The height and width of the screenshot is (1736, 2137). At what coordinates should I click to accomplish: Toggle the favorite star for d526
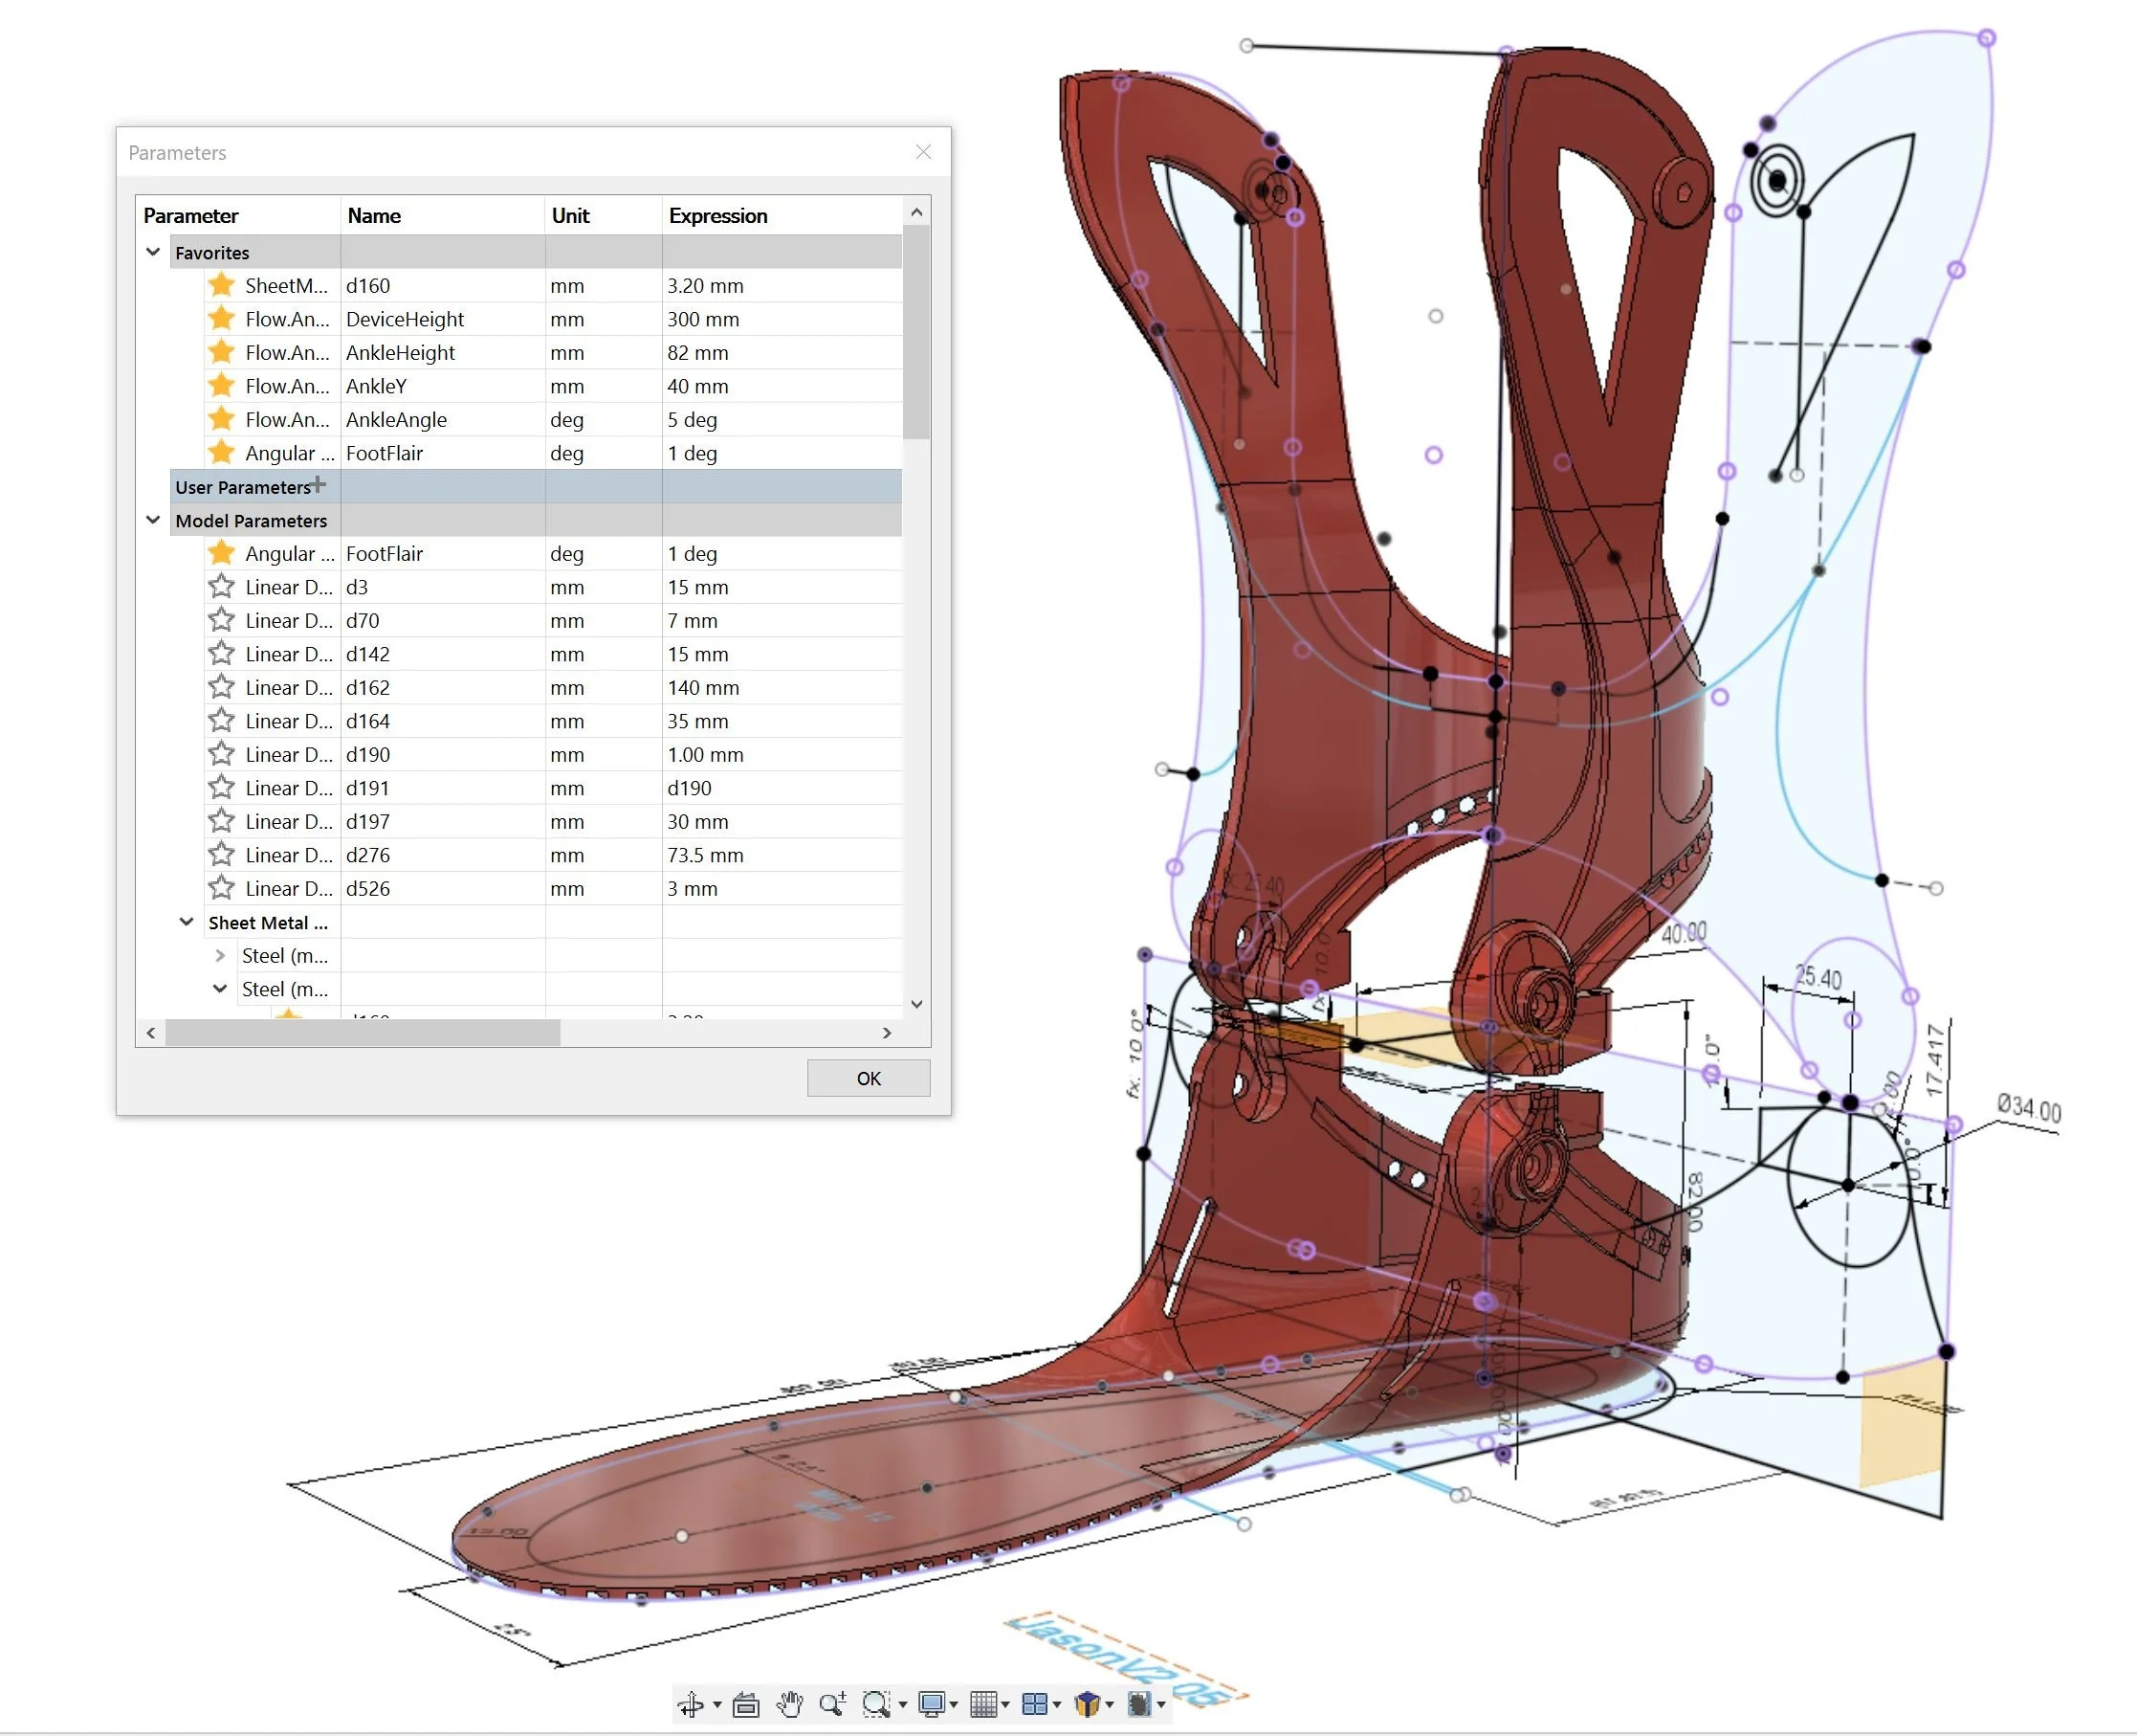(x=221, y=888)
